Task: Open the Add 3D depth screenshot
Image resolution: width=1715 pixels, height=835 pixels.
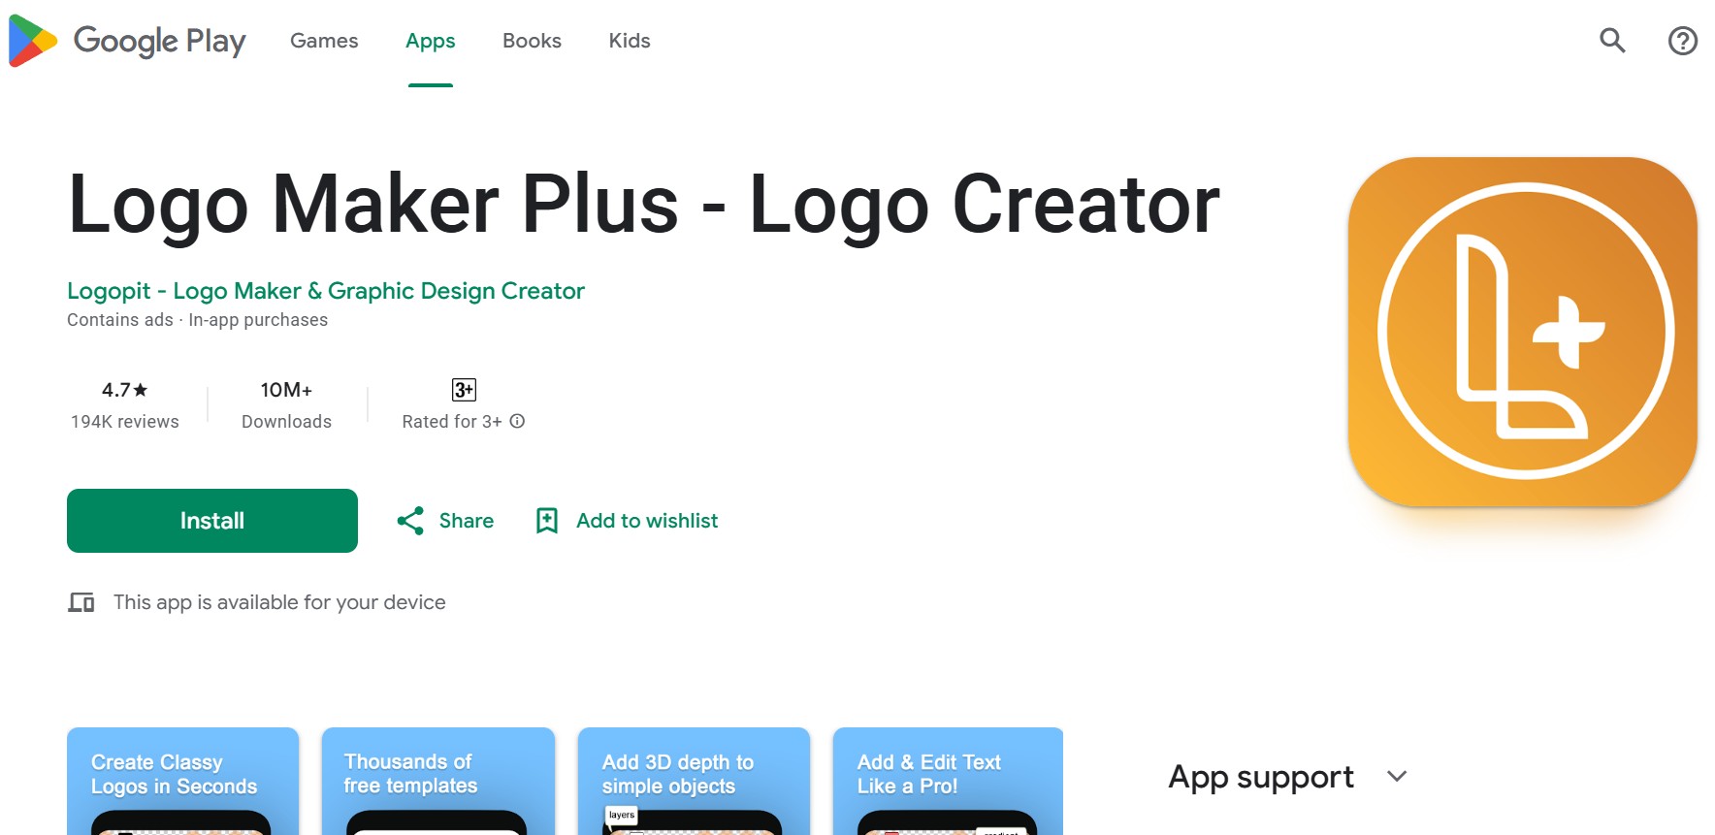Action: pyautogui.click(x=694, y=781)
